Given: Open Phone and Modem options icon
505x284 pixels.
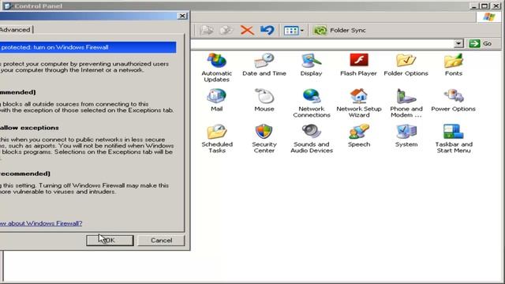Looking at the screenshot, I should click(406, 103).
